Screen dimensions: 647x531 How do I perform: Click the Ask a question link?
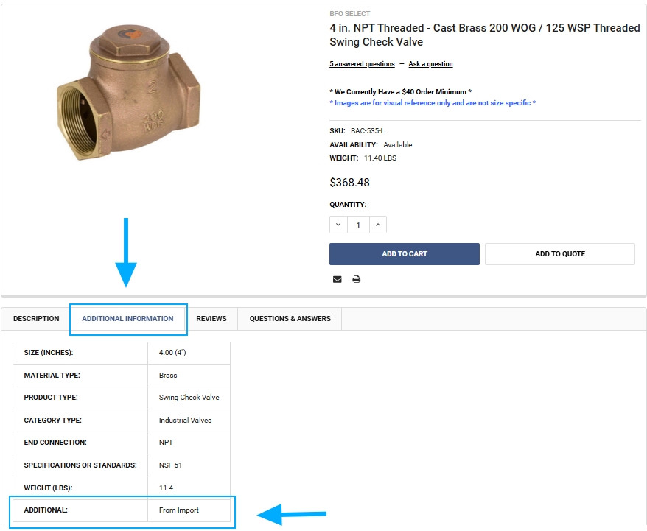tap(430, 64)
